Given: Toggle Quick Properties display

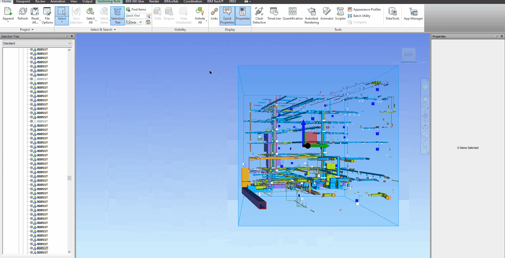Looking at the screenshot, I should [227, 15].
